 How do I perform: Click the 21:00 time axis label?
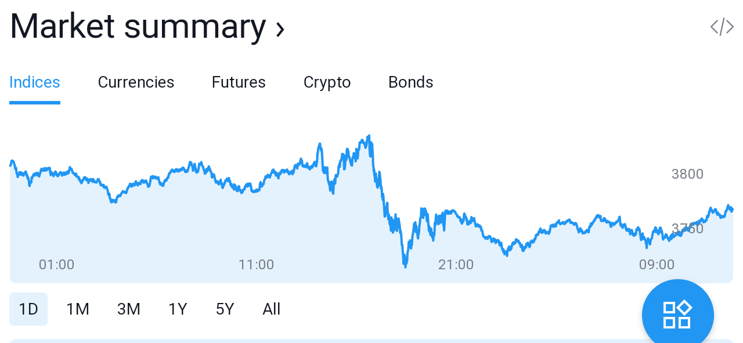(456, 265)
